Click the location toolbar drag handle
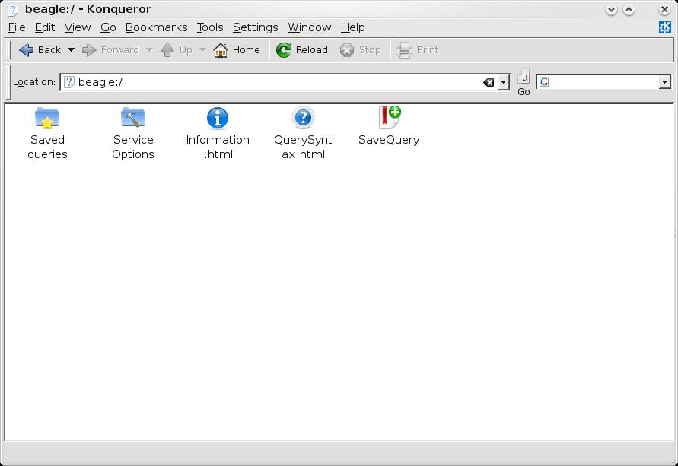 8,82
